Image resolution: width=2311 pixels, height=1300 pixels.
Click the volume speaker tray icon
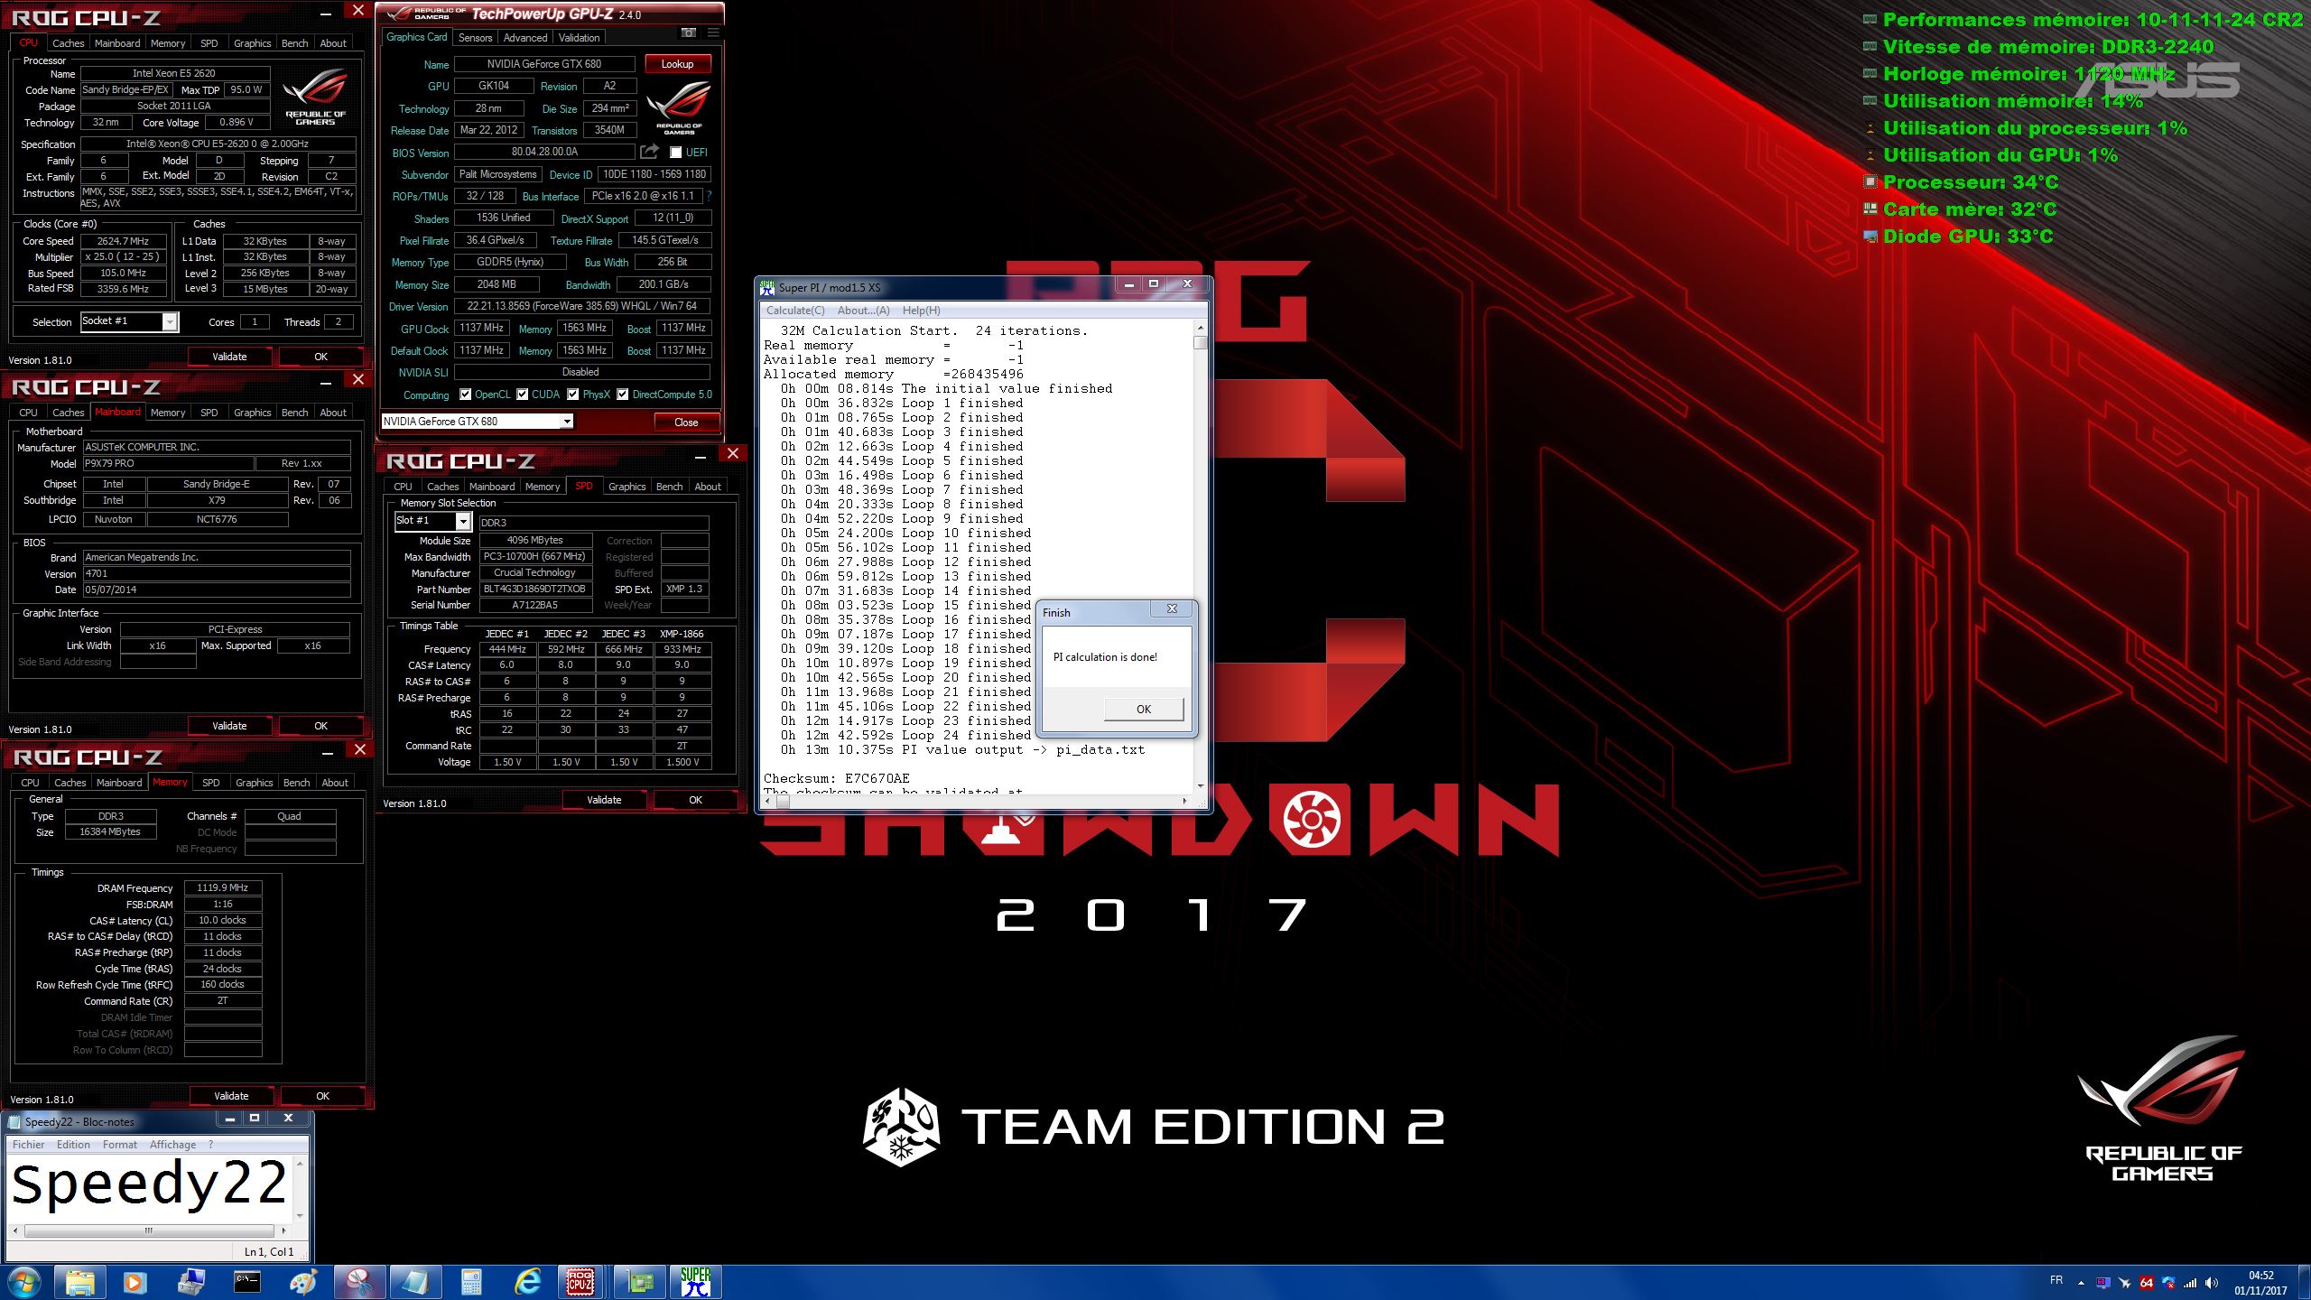pos(2211,1283)
